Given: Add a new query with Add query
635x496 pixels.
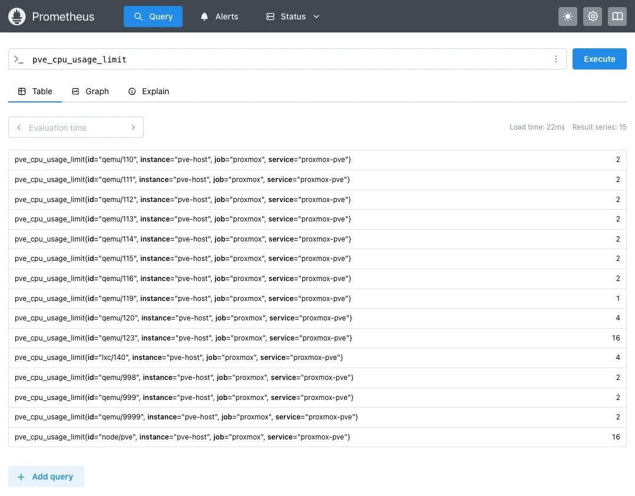Looking at the screenshot, I should 46,477.
